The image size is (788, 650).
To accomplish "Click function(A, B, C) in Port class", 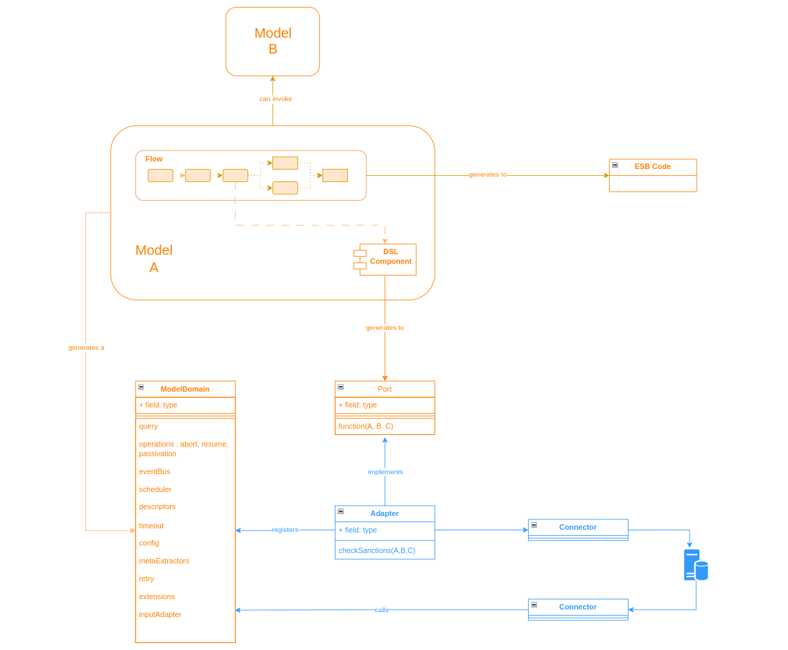I will point(366,426).
